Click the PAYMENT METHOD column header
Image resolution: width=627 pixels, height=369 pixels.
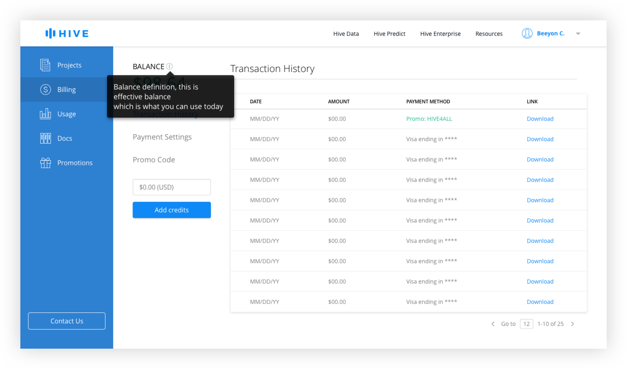(x=428, y=102)
